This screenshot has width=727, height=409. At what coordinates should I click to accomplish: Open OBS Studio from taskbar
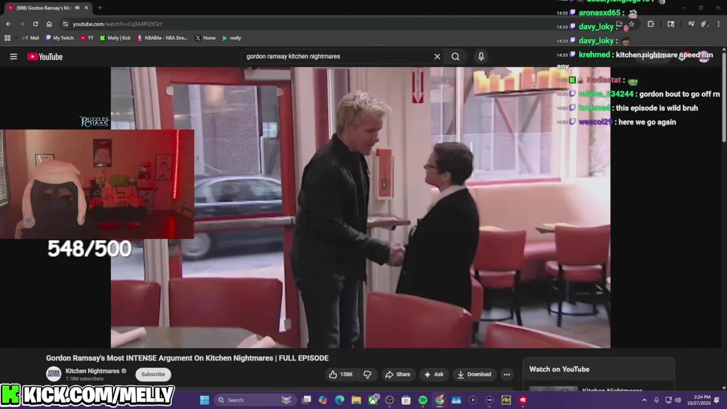pos(390,400)
